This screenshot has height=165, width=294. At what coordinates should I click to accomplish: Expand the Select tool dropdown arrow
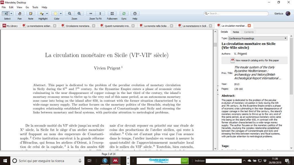coord(11,13)
